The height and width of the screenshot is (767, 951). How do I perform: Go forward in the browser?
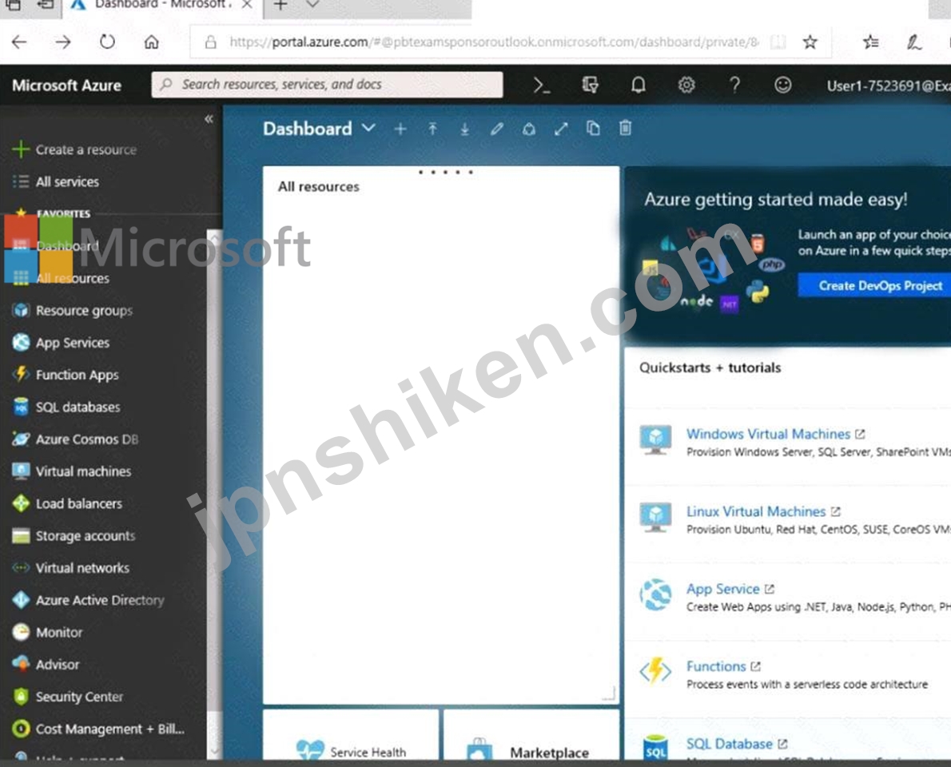click(x=63, y=42)
